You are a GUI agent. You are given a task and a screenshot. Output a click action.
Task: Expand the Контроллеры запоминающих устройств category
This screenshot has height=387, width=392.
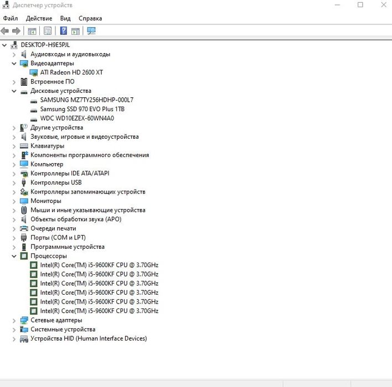click(x=14, y=192)
